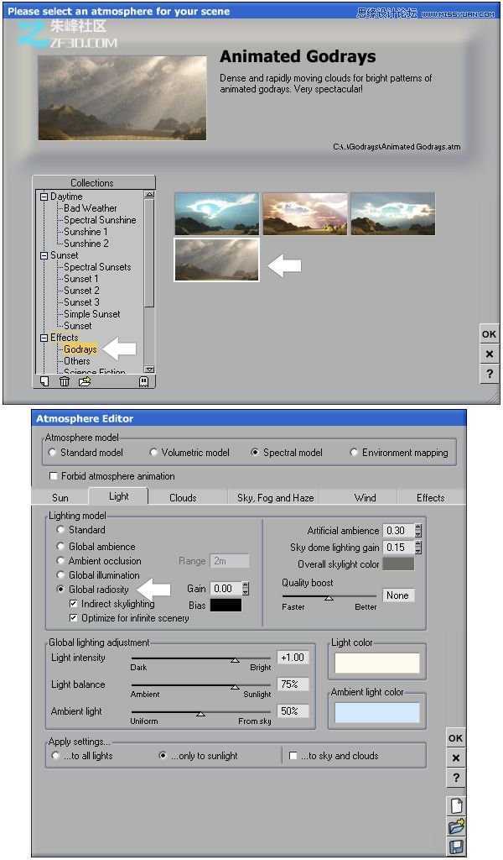Select the Animated Godrays thumbnail

[217, 260]
